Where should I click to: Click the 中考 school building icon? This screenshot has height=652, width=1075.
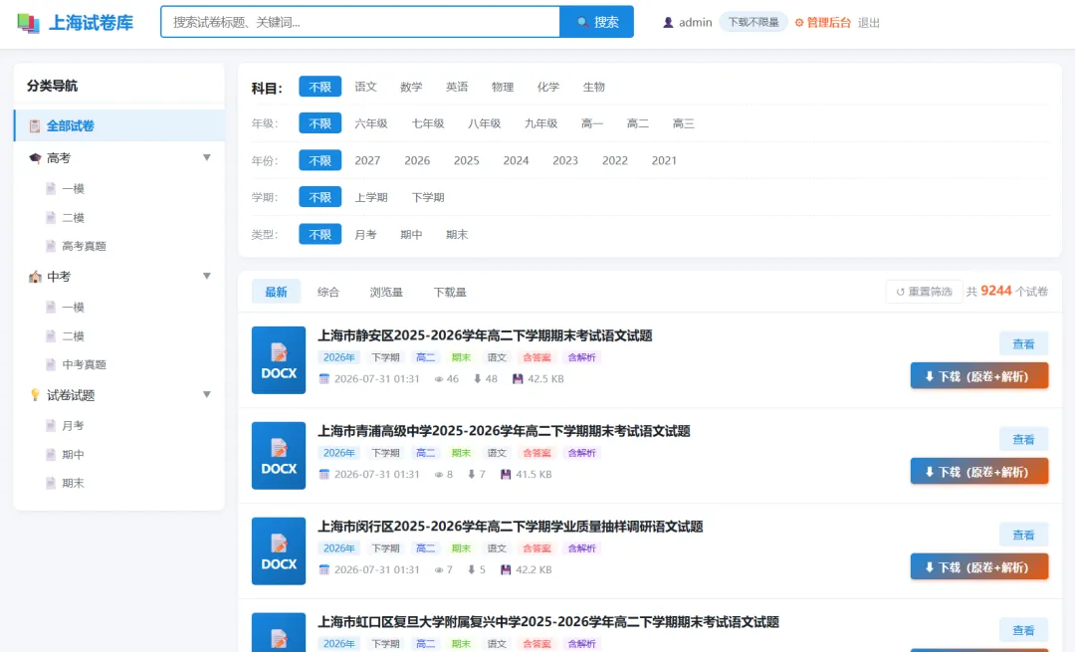[x=35, y=277]
